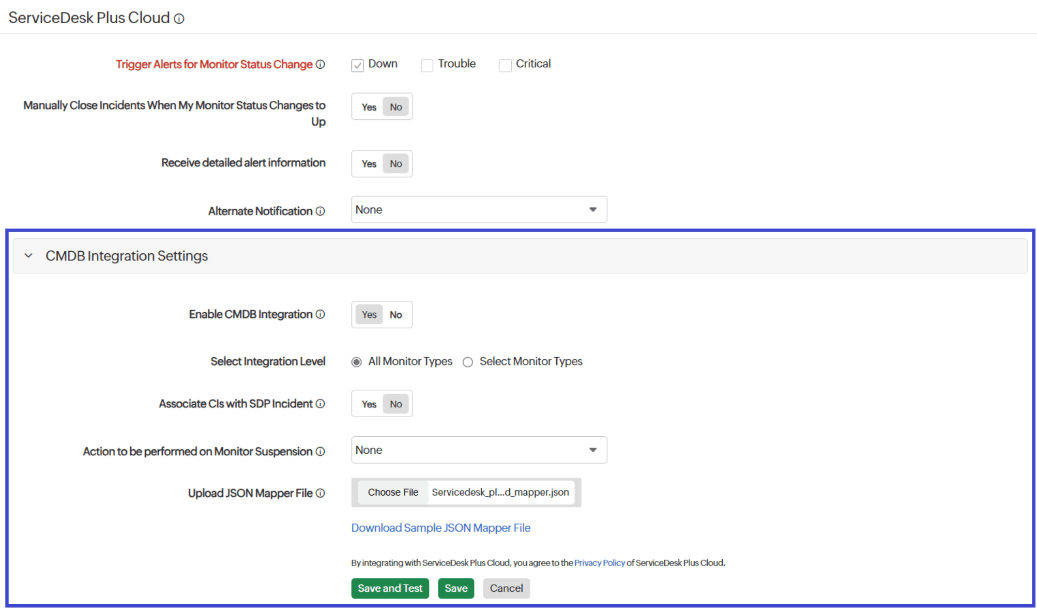Set Manually Close Incidents toggle to Yes
1037x612 pixels.
(369, 107)
